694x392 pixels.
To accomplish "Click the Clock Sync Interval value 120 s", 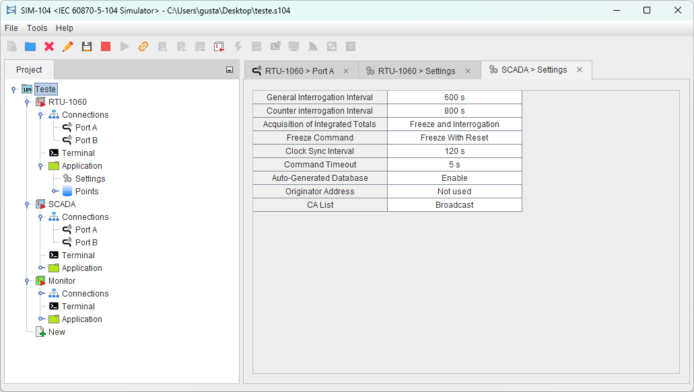I will click(x=454, y=151).
